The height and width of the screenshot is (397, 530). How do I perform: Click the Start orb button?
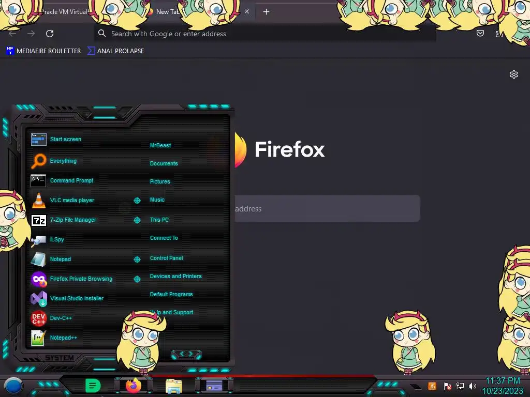(13, 386)
